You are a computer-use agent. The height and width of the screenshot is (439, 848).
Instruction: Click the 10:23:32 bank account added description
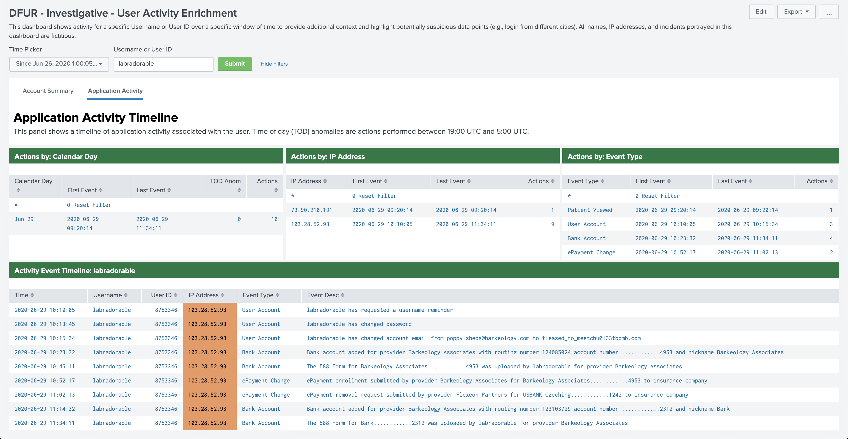tap(545, 352)
